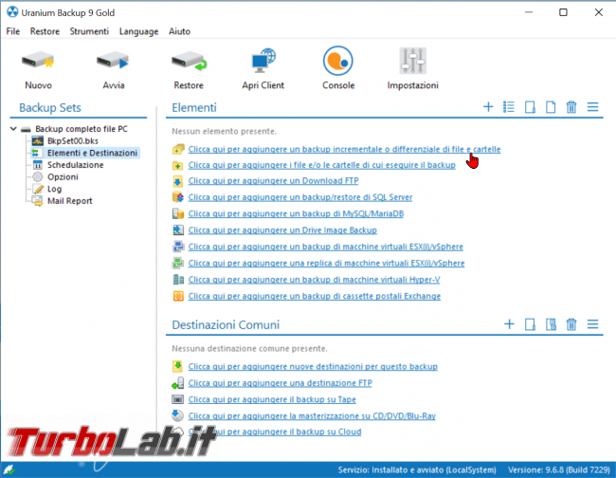Click link to add CD/DVD/Blu-Ray burning
This screenshot has height=478, width=616.
pyautogui.click(x=312, y=416)
